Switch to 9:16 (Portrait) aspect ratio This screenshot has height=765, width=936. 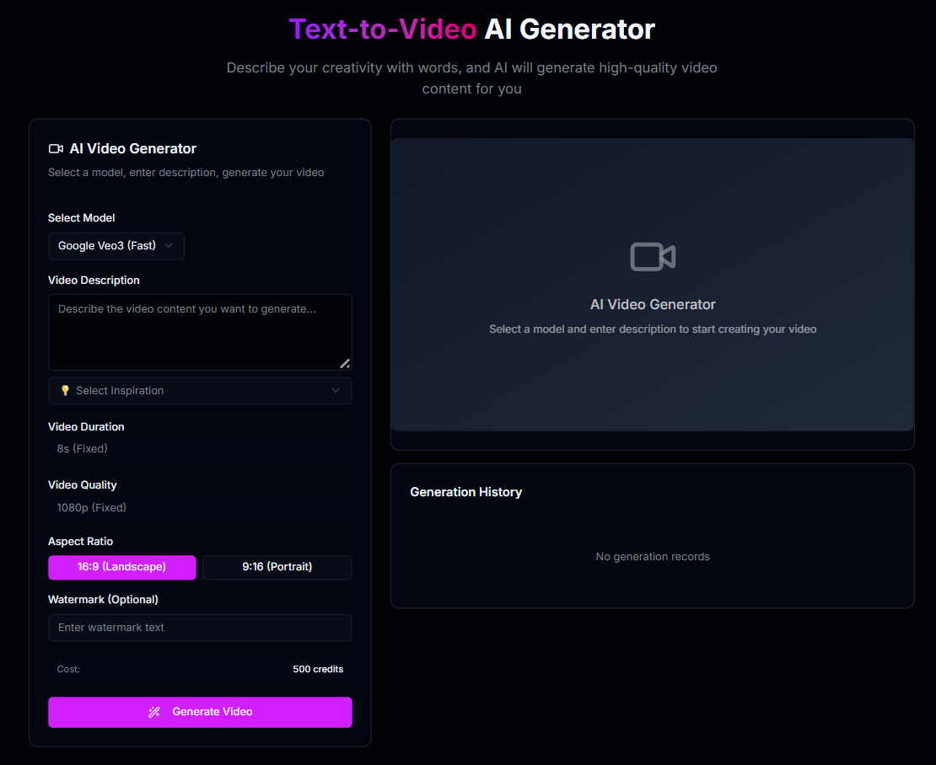(277, 567)
